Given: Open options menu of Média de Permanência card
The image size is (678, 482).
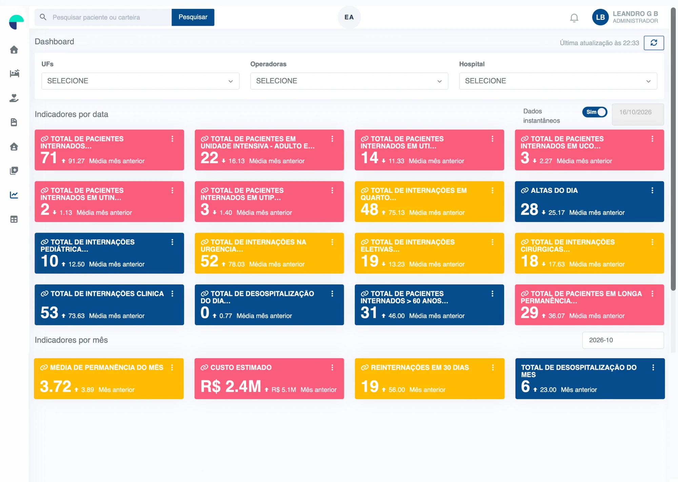Looking at the screenshot, I should click(172, 368).
